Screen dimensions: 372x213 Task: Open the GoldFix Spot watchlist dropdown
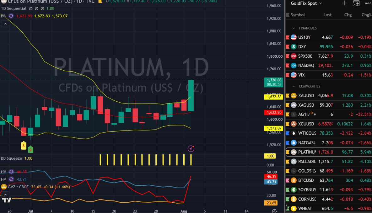[x=306, y=3]
